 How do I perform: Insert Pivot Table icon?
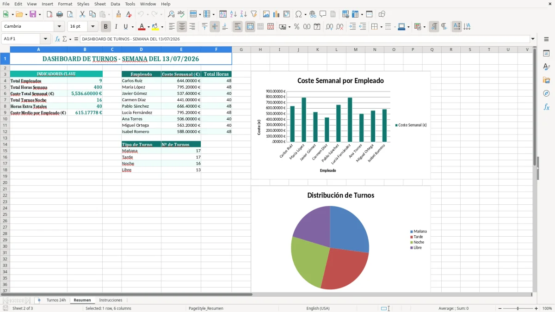287,14
